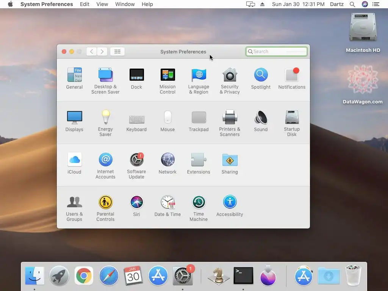Open the View menu

pos(102,4)
